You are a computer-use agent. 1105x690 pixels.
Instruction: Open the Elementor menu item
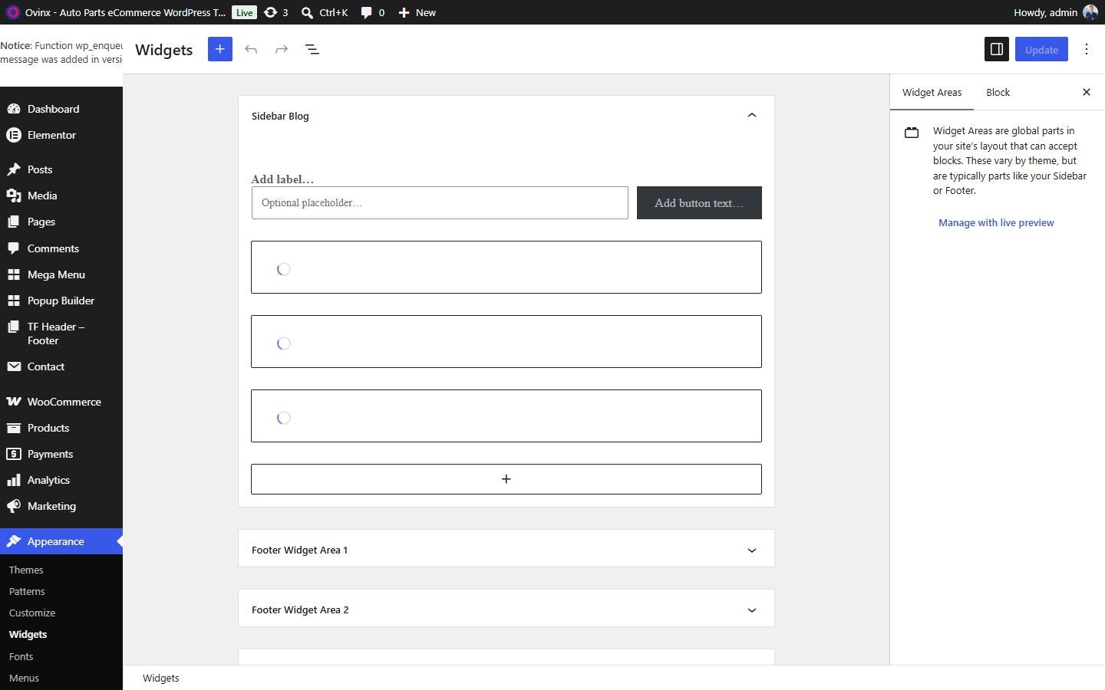click(x=61, y=135)
